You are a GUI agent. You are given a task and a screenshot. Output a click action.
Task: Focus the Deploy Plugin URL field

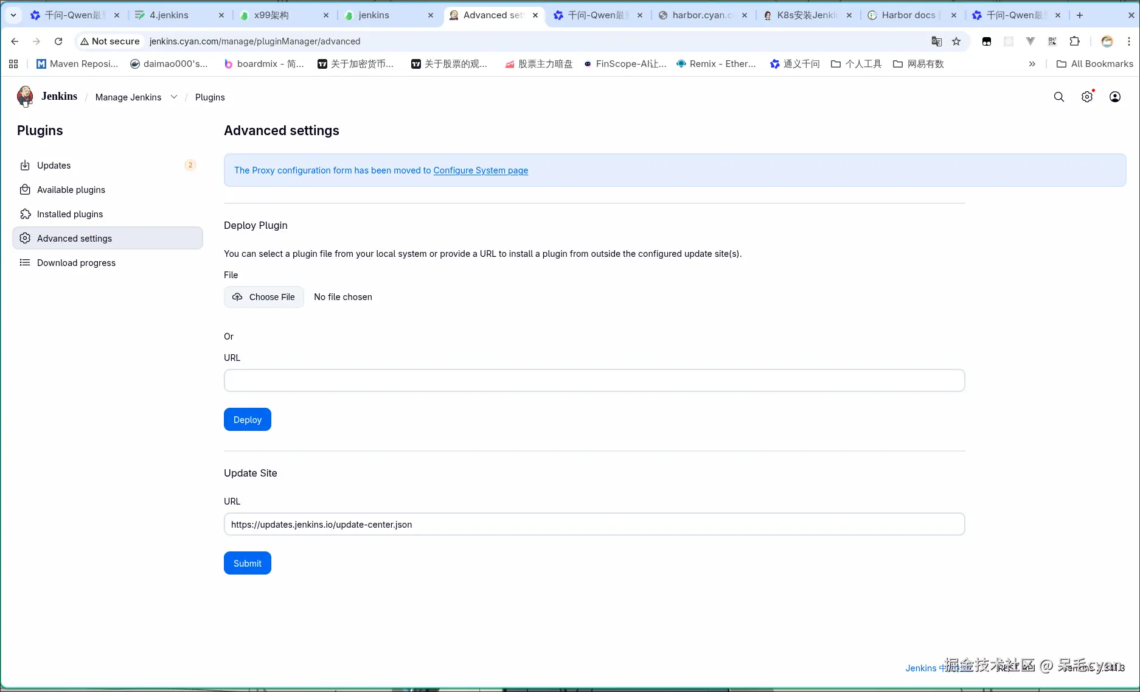594,380
